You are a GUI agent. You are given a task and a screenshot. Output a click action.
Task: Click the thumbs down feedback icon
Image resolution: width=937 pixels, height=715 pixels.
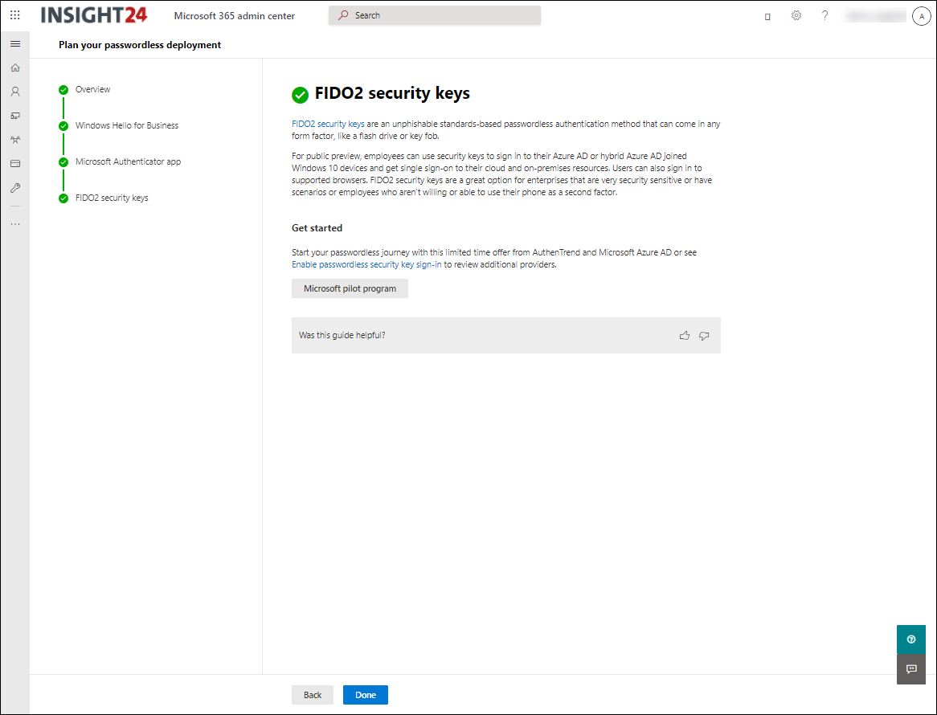click(x=704, y=336)
